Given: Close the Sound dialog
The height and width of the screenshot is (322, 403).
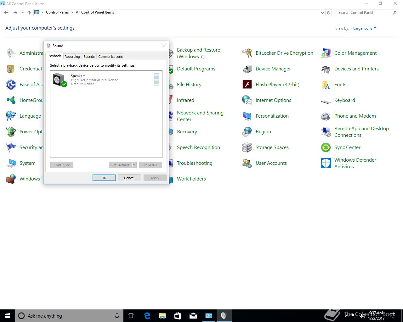Looking at the screenshot, I should point(164,46).
